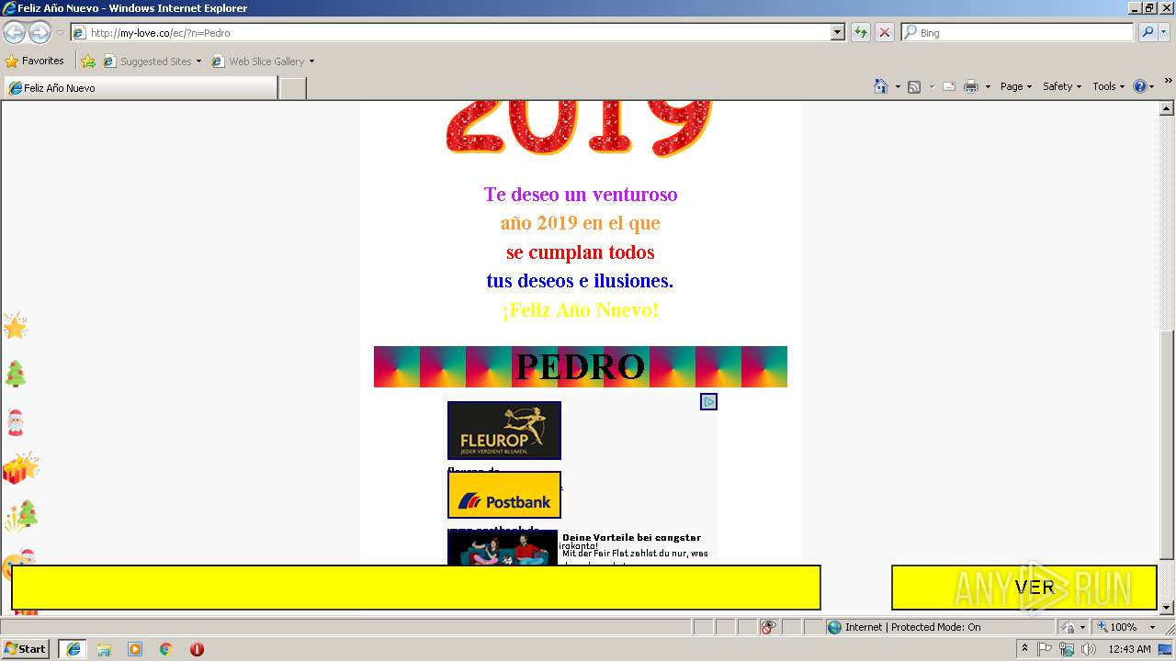Open the search provider dropdown arrow
Image resolution: width=1176 pixels, height=661 pixels.
point(1164,32)
